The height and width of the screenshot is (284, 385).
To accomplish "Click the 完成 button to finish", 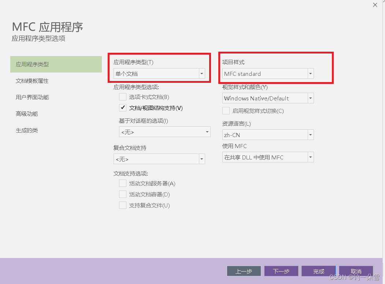I will (318, 271).
